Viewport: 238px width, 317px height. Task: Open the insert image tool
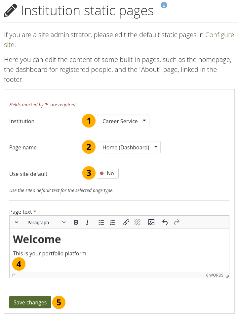[151, 223]
